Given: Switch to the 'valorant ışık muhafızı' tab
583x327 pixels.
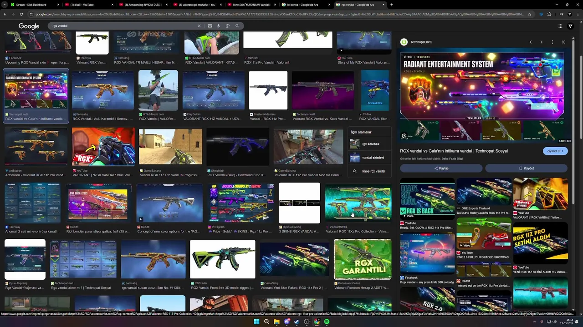Looking at the screenshot, I should pos(197,5).
